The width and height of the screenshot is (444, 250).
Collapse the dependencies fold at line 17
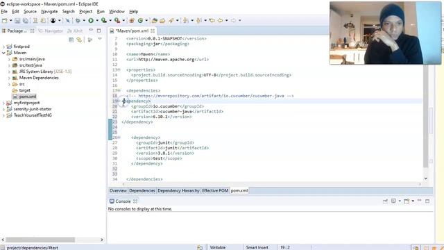click(119, 91)
